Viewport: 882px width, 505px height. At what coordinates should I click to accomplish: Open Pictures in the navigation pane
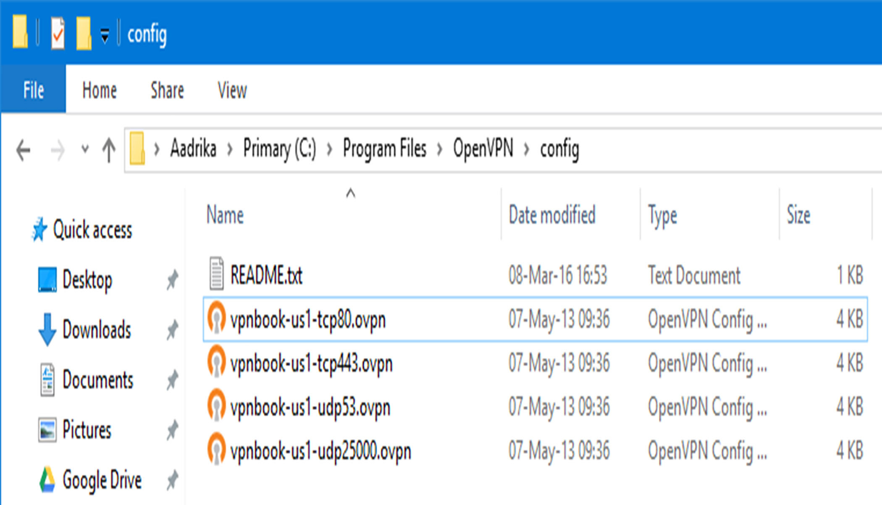pyautogui.click(x=87, y=430)
